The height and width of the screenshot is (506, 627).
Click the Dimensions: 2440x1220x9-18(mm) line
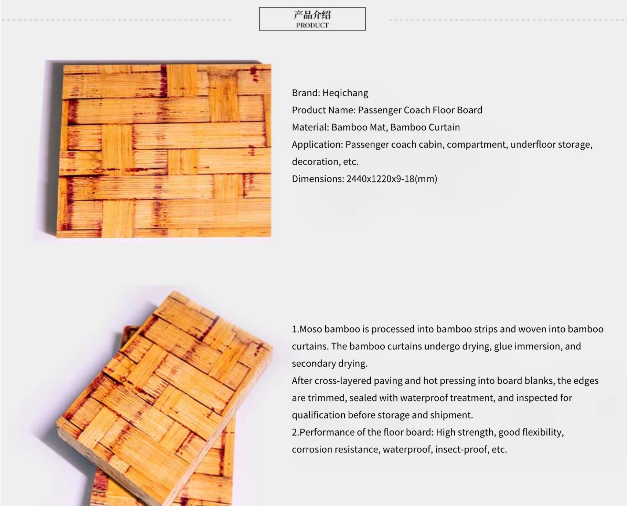click(x=364, y=179)
